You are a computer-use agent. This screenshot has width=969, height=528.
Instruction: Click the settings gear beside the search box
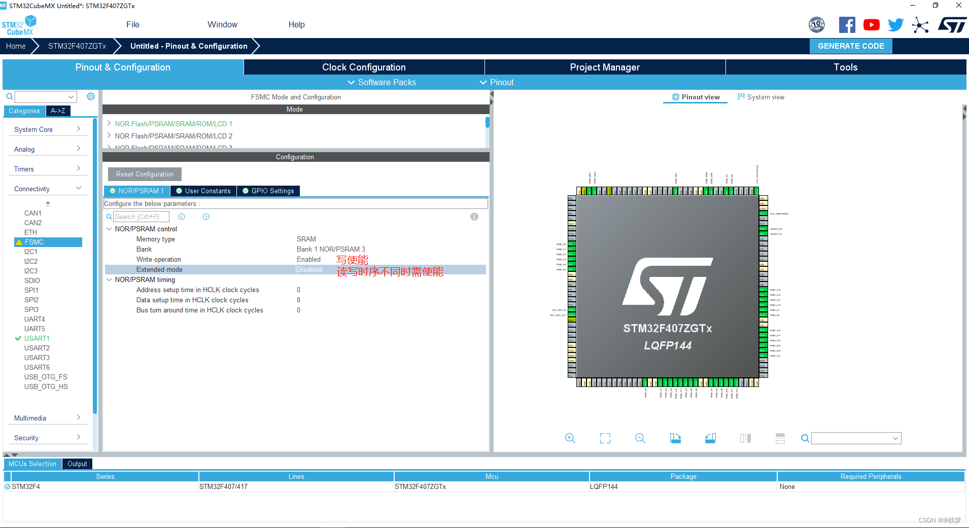pos(91,96)
